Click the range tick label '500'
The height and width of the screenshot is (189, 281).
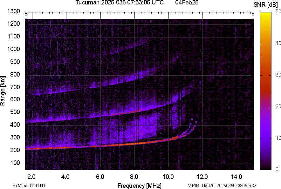coord(15,112)
